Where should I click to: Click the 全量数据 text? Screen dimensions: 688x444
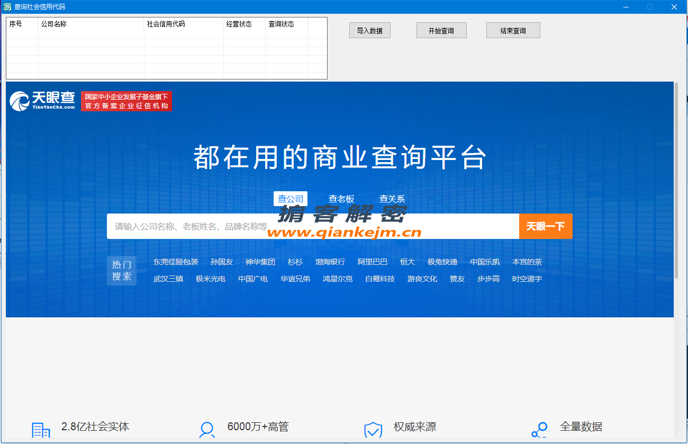coord(581,427)
